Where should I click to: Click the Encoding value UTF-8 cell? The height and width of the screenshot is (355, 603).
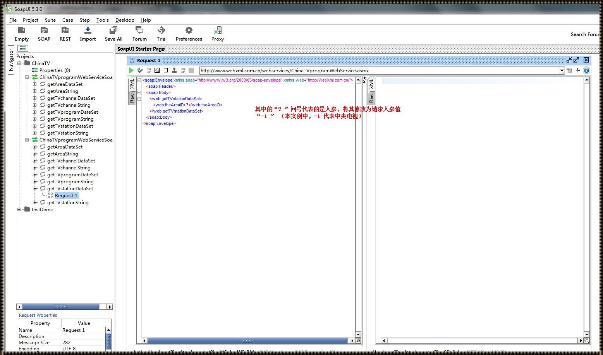83,348
